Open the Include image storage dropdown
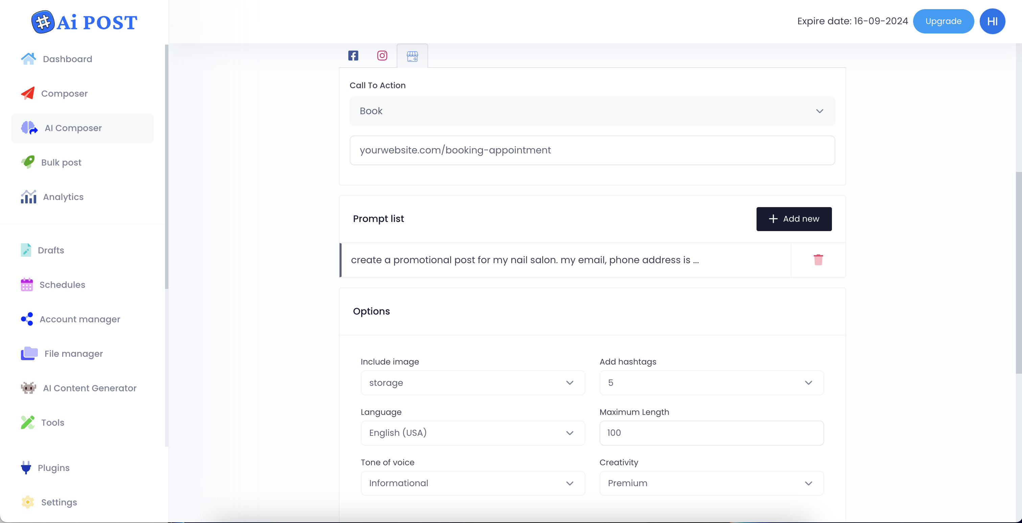The width and height of the screenshot is (1022, 523). [x=472, y=383]
